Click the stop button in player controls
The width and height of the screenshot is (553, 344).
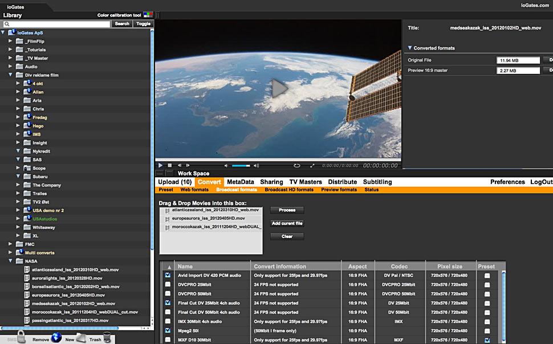[169, 166]
